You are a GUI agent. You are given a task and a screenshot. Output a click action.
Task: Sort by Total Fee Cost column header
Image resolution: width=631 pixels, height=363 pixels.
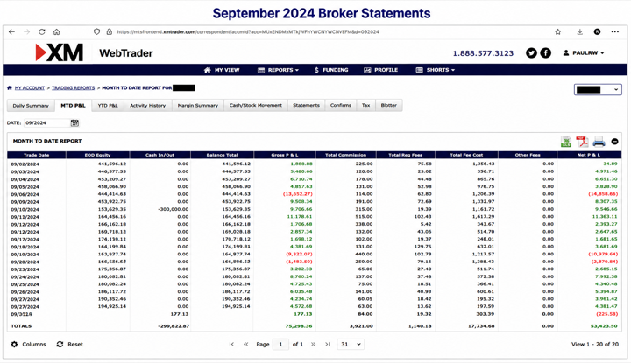(466, 155)
